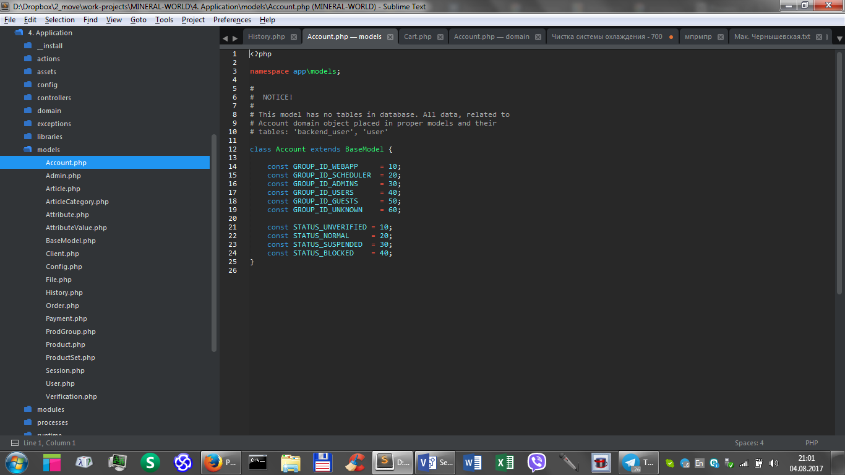The width and height of the screenshot is (845, 475).
Task: Open Microsoft Word from the taskbar
Action: pyautogui.click(x=473, y=462)
